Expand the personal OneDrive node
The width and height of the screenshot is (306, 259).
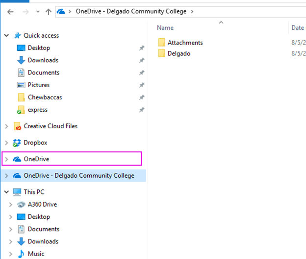coord(6,159)
